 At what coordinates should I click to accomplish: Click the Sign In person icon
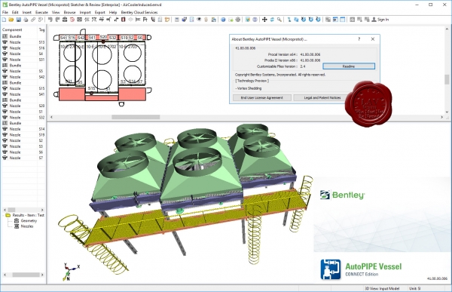pyautogui.click(x=374, y=20)
